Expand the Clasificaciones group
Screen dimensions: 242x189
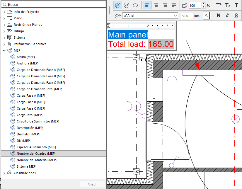click(x=4, y=173)
